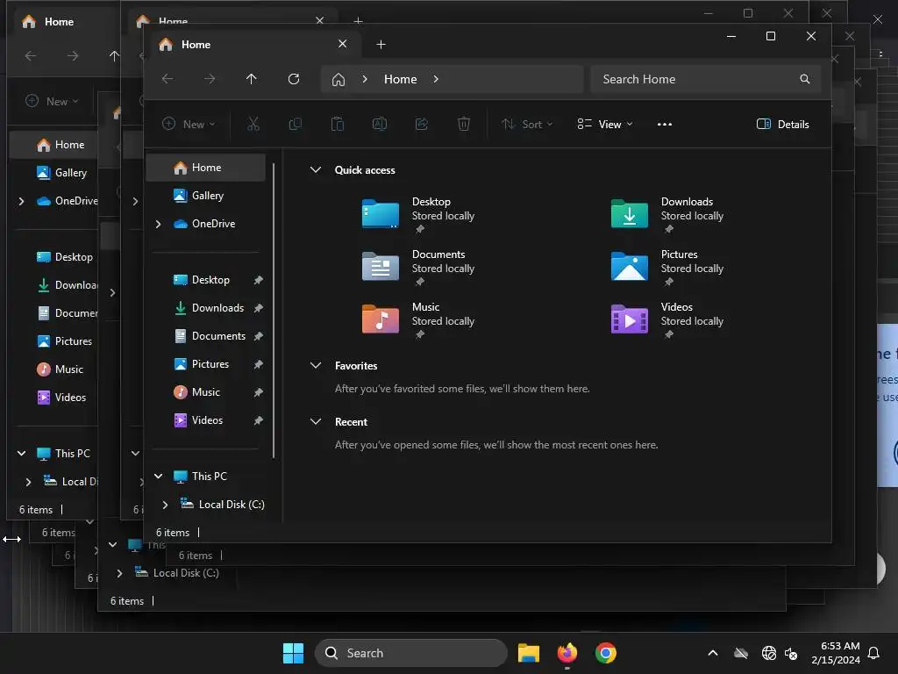This screenshot has height=674, width=898.
Task: Click the Refresh button in front window
Action: [294, 79]
